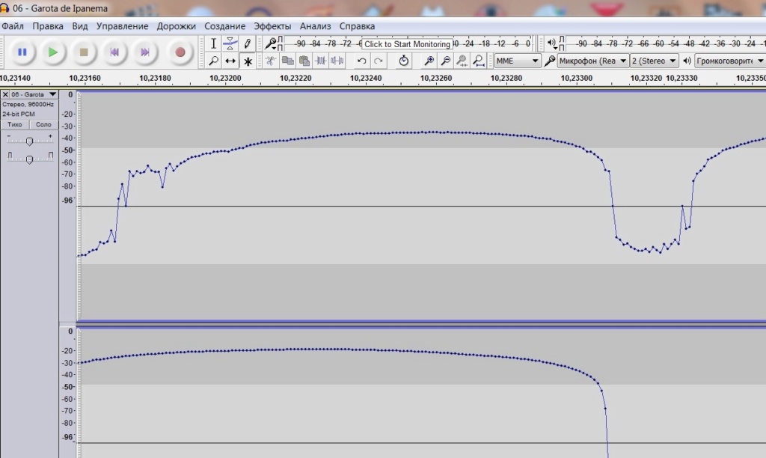Click the Silence audio icon

click(337, 61)
